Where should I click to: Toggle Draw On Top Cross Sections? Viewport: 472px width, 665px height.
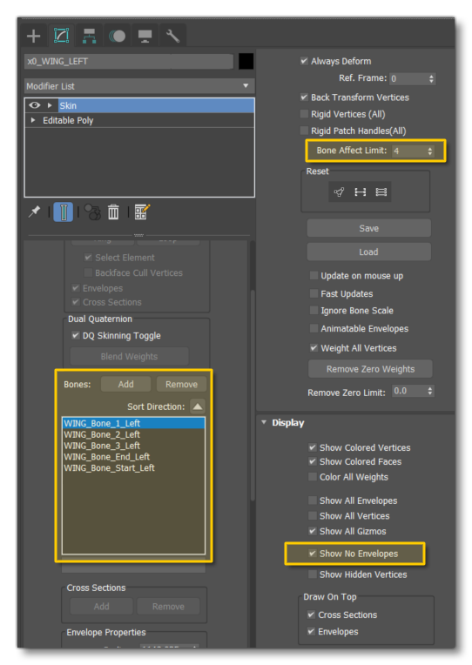[x=311, y=615]
